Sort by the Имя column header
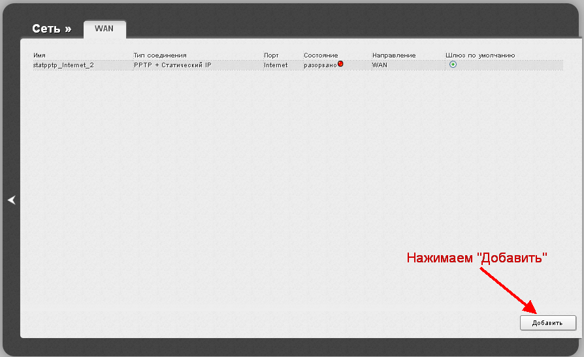The height and width of the screenshot is (357, 584). pyautogui.click(x=39, y=55)
